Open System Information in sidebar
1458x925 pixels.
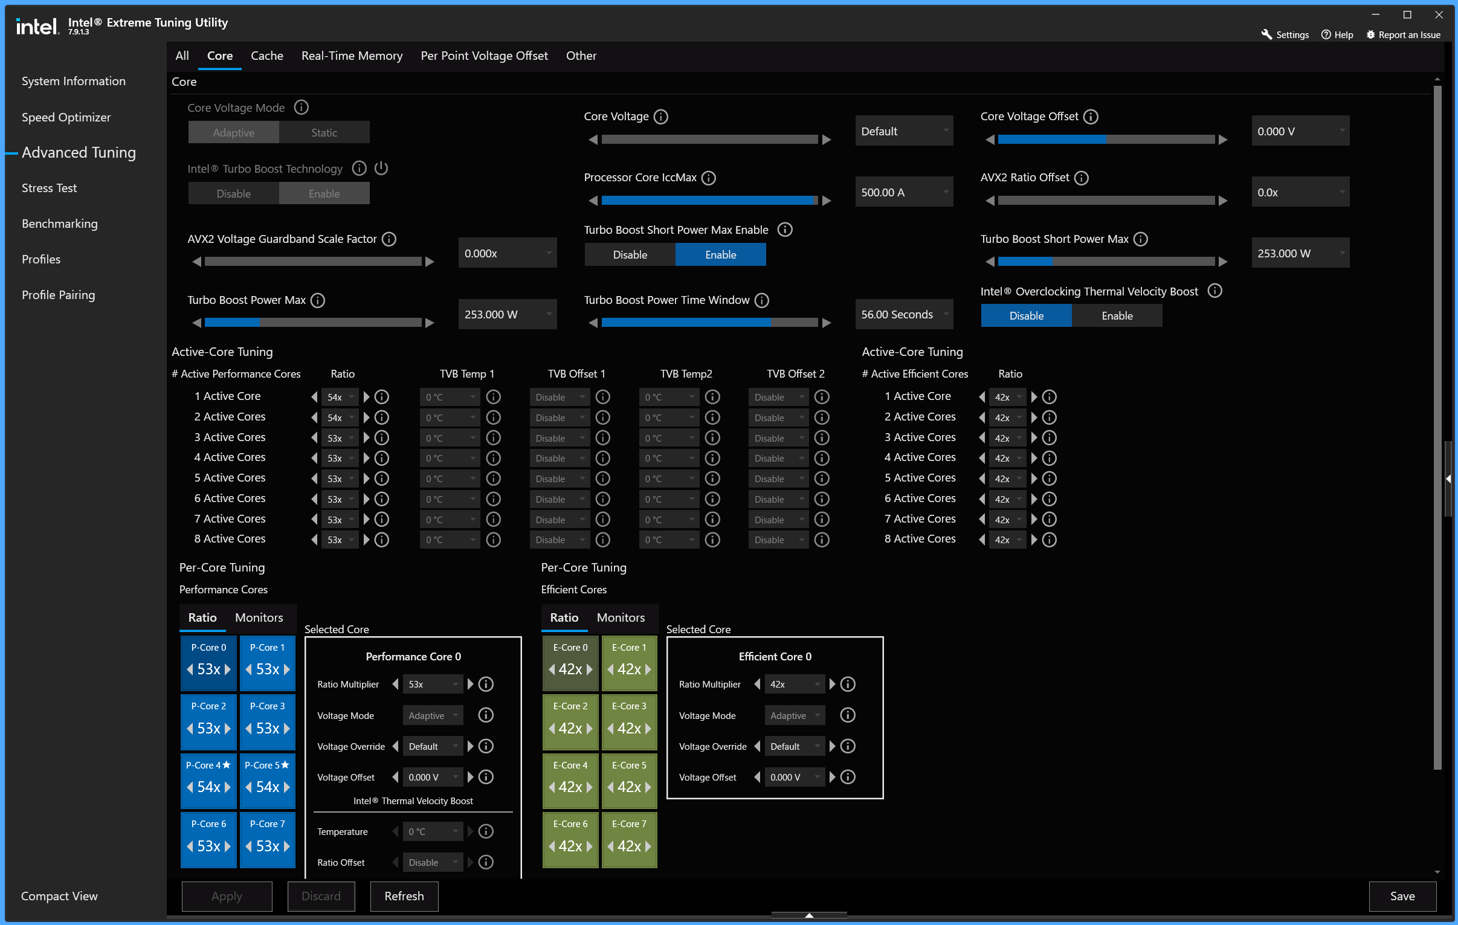(x=73, y=80)
